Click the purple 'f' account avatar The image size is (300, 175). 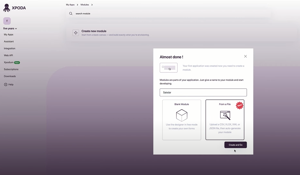pos(7,21)
